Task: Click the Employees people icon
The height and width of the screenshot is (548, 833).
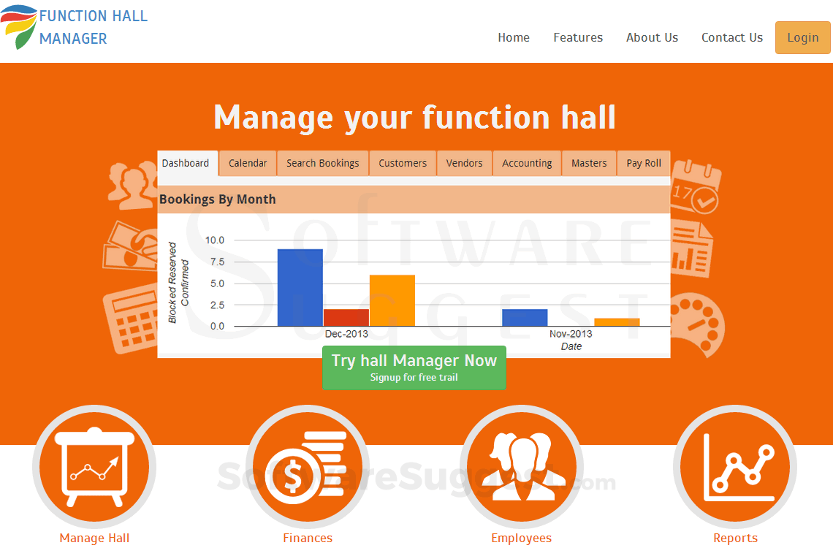Action: (521, 468)
